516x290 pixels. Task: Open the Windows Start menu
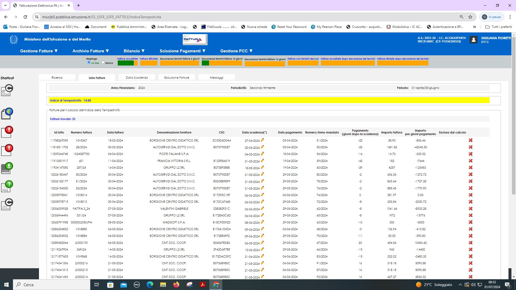[6, 285]
